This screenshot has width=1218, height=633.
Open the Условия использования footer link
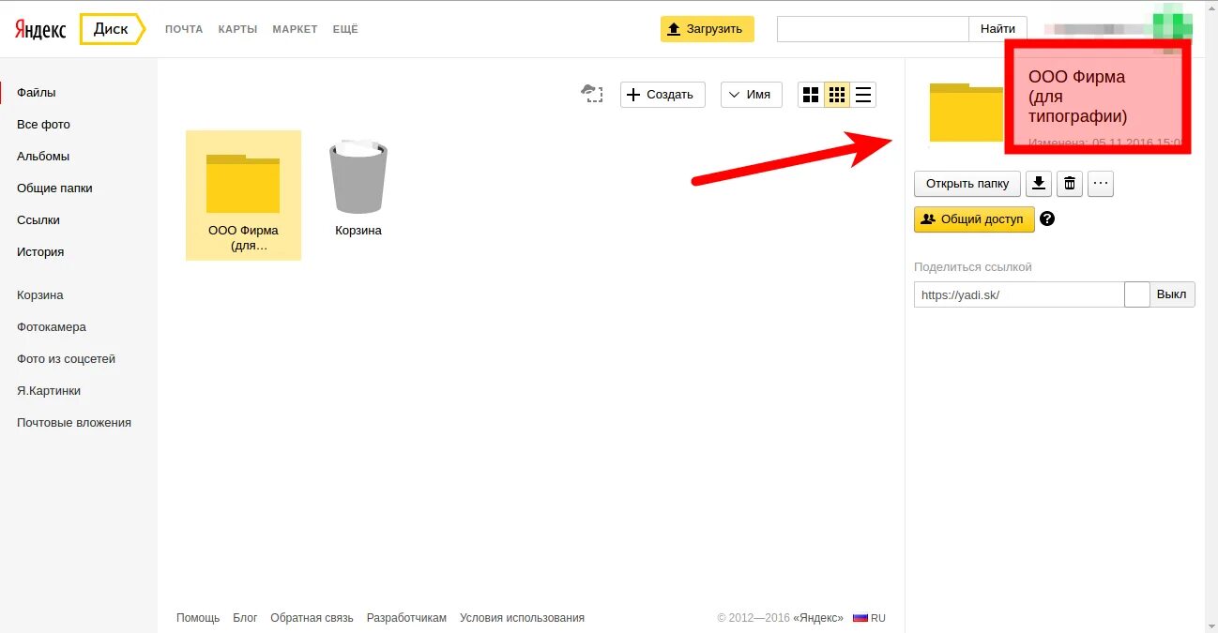coord(522,618)
